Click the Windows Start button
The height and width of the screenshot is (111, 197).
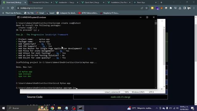click(x=3, y=108)
